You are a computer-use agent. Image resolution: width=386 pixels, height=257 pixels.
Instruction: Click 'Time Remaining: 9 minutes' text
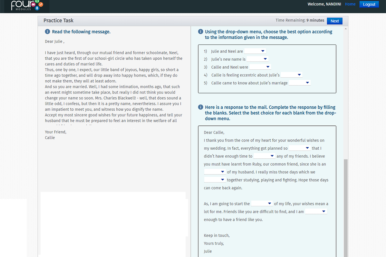click(x=300, y=20)
